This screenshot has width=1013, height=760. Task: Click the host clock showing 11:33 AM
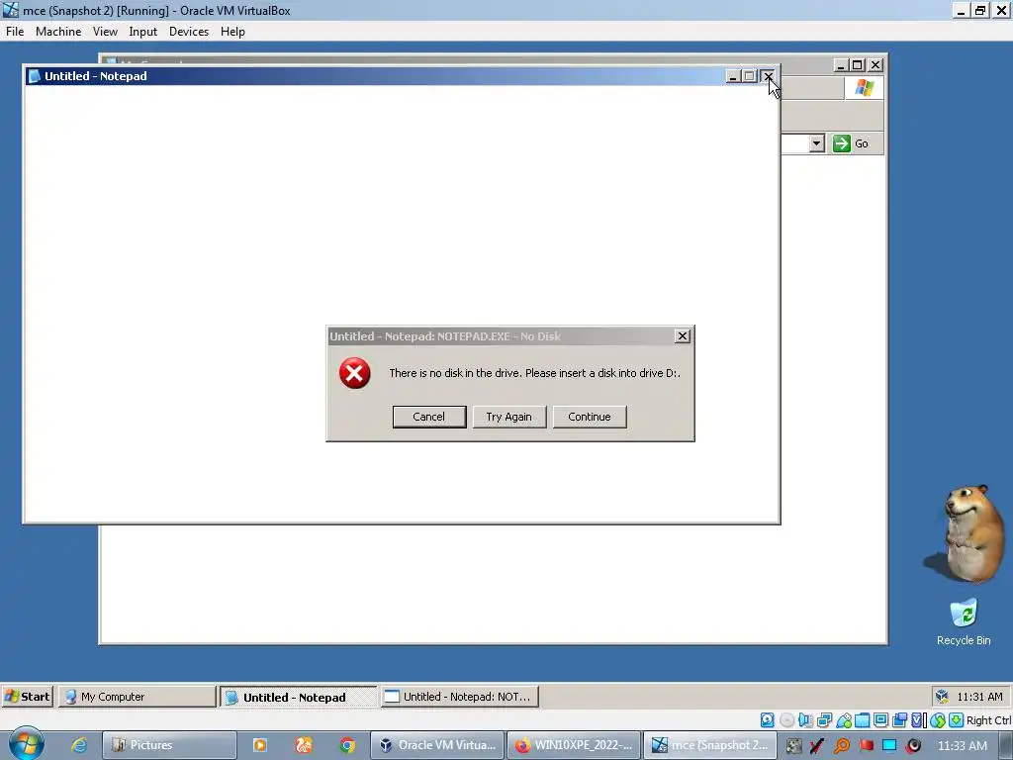tap(962, 745)
